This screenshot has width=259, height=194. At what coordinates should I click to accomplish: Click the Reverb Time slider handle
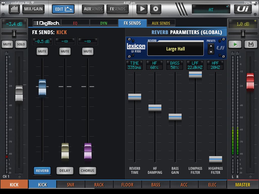(135, 97)
